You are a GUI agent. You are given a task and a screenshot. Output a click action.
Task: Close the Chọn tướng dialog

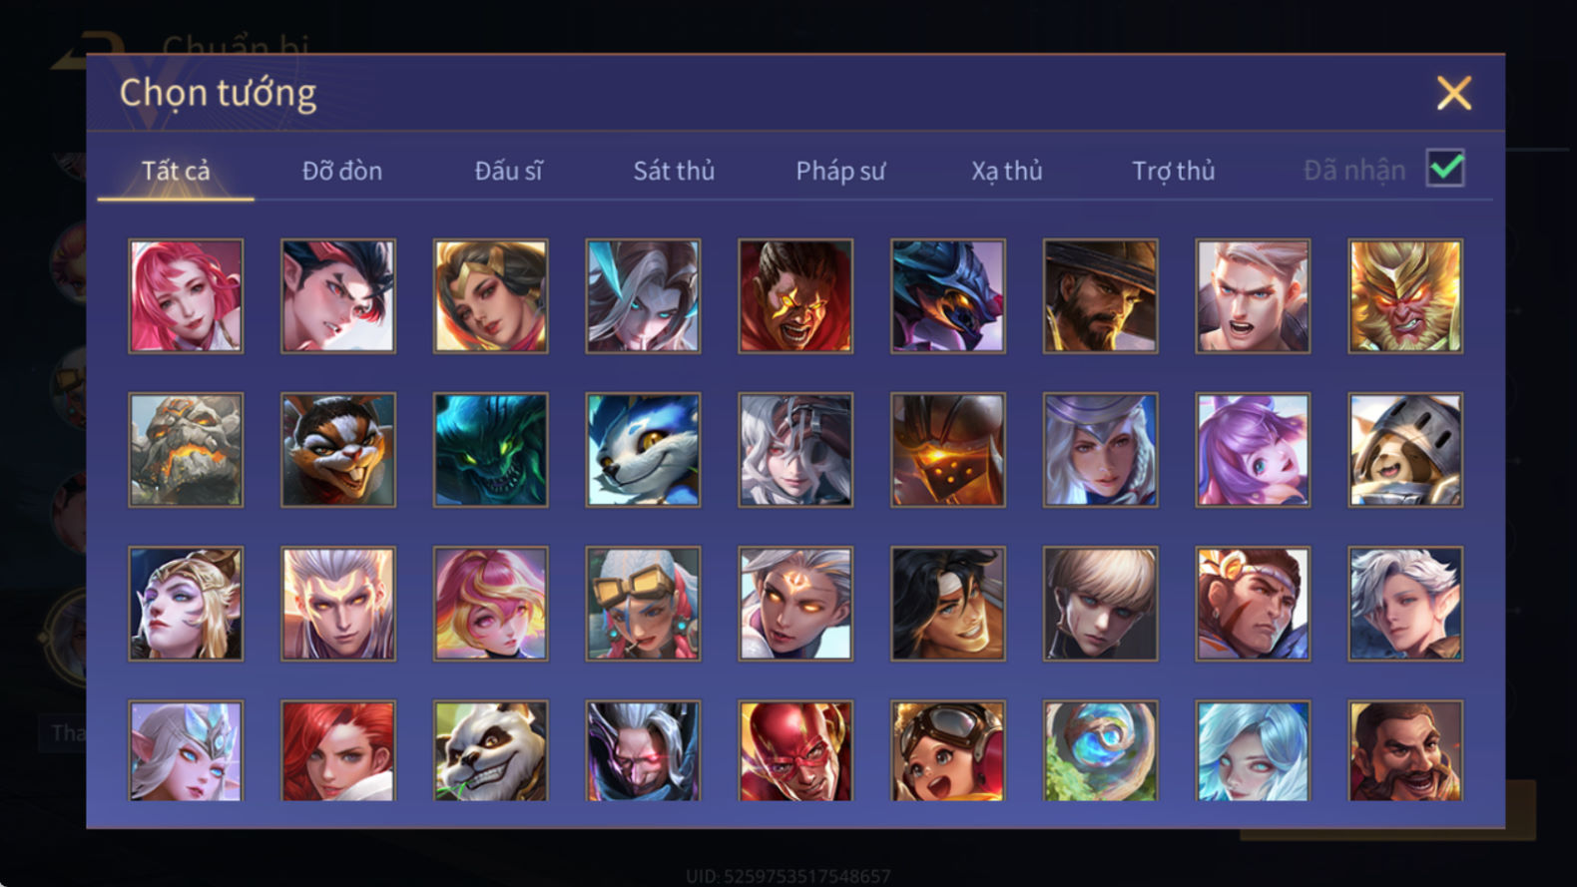[1454, 93]
